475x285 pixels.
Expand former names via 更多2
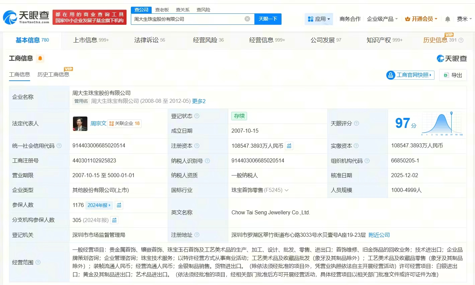tap(199, 101)
